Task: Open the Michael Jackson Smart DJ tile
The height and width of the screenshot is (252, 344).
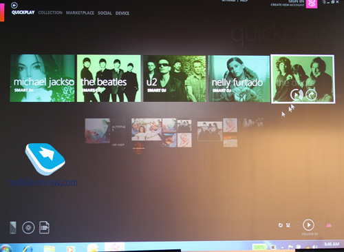Action: click(x=42, y=78)
